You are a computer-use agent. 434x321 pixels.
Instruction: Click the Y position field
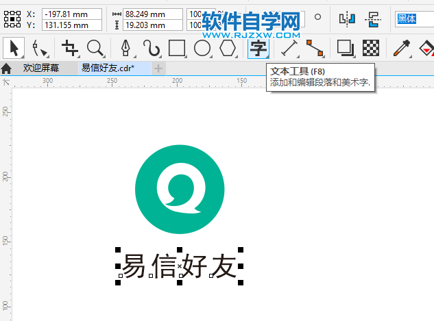click(x=72, y=25)
